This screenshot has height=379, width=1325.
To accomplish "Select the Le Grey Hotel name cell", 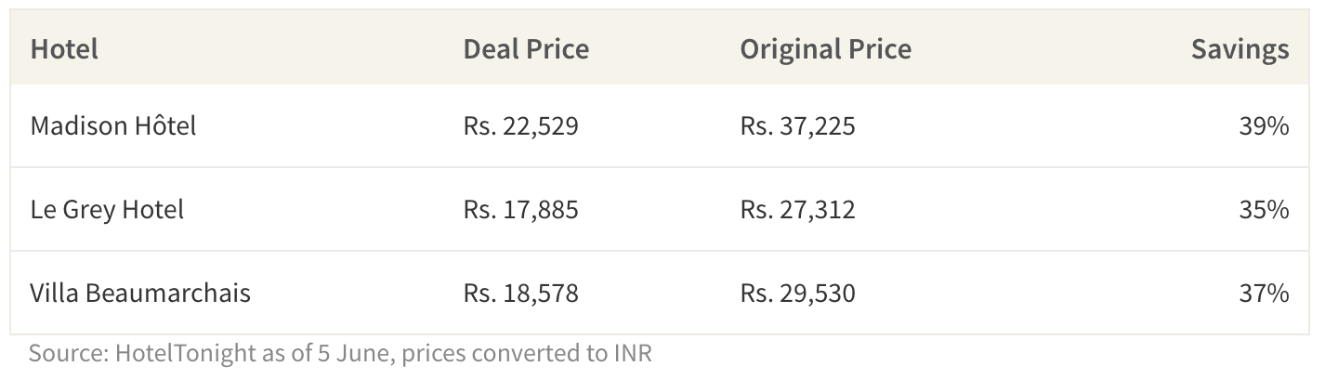I will (107, 209).
